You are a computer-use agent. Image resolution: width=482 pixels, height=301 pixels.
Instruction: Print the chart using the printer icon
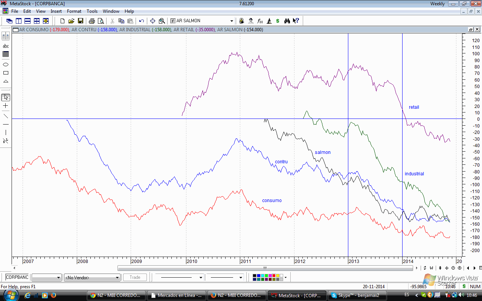[x=92, y=21]
